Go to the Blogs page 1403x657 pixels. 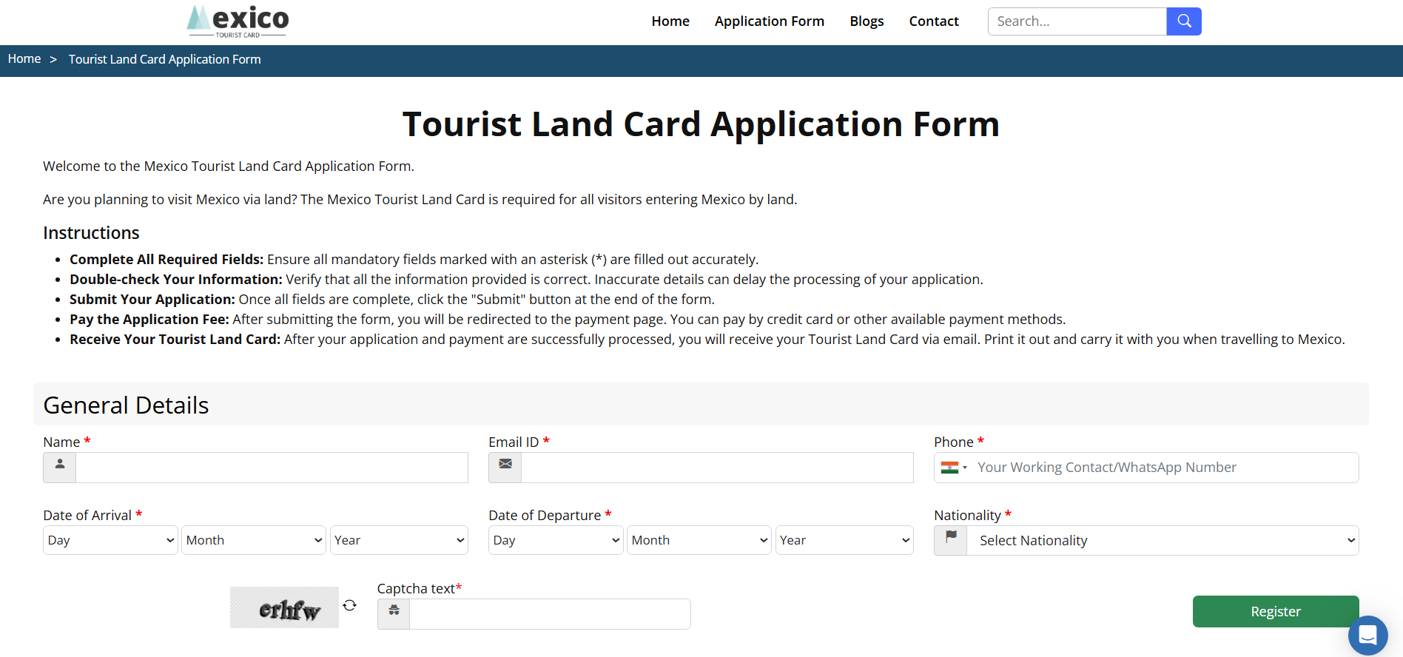pyautogui.click(x=867, y=21)
